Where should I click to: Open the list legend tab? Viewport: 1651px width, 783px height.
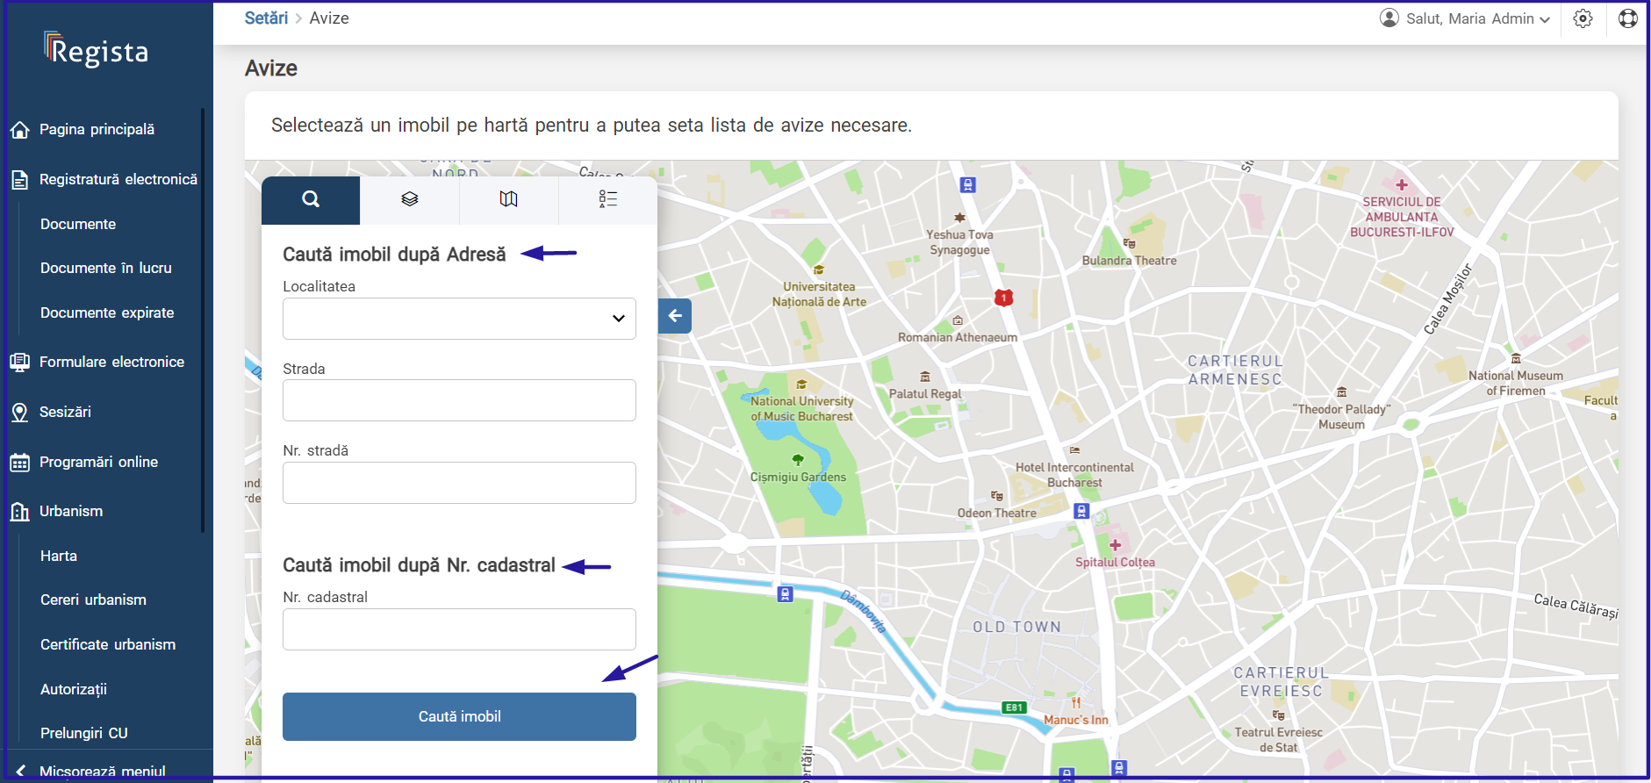[608, 200]
